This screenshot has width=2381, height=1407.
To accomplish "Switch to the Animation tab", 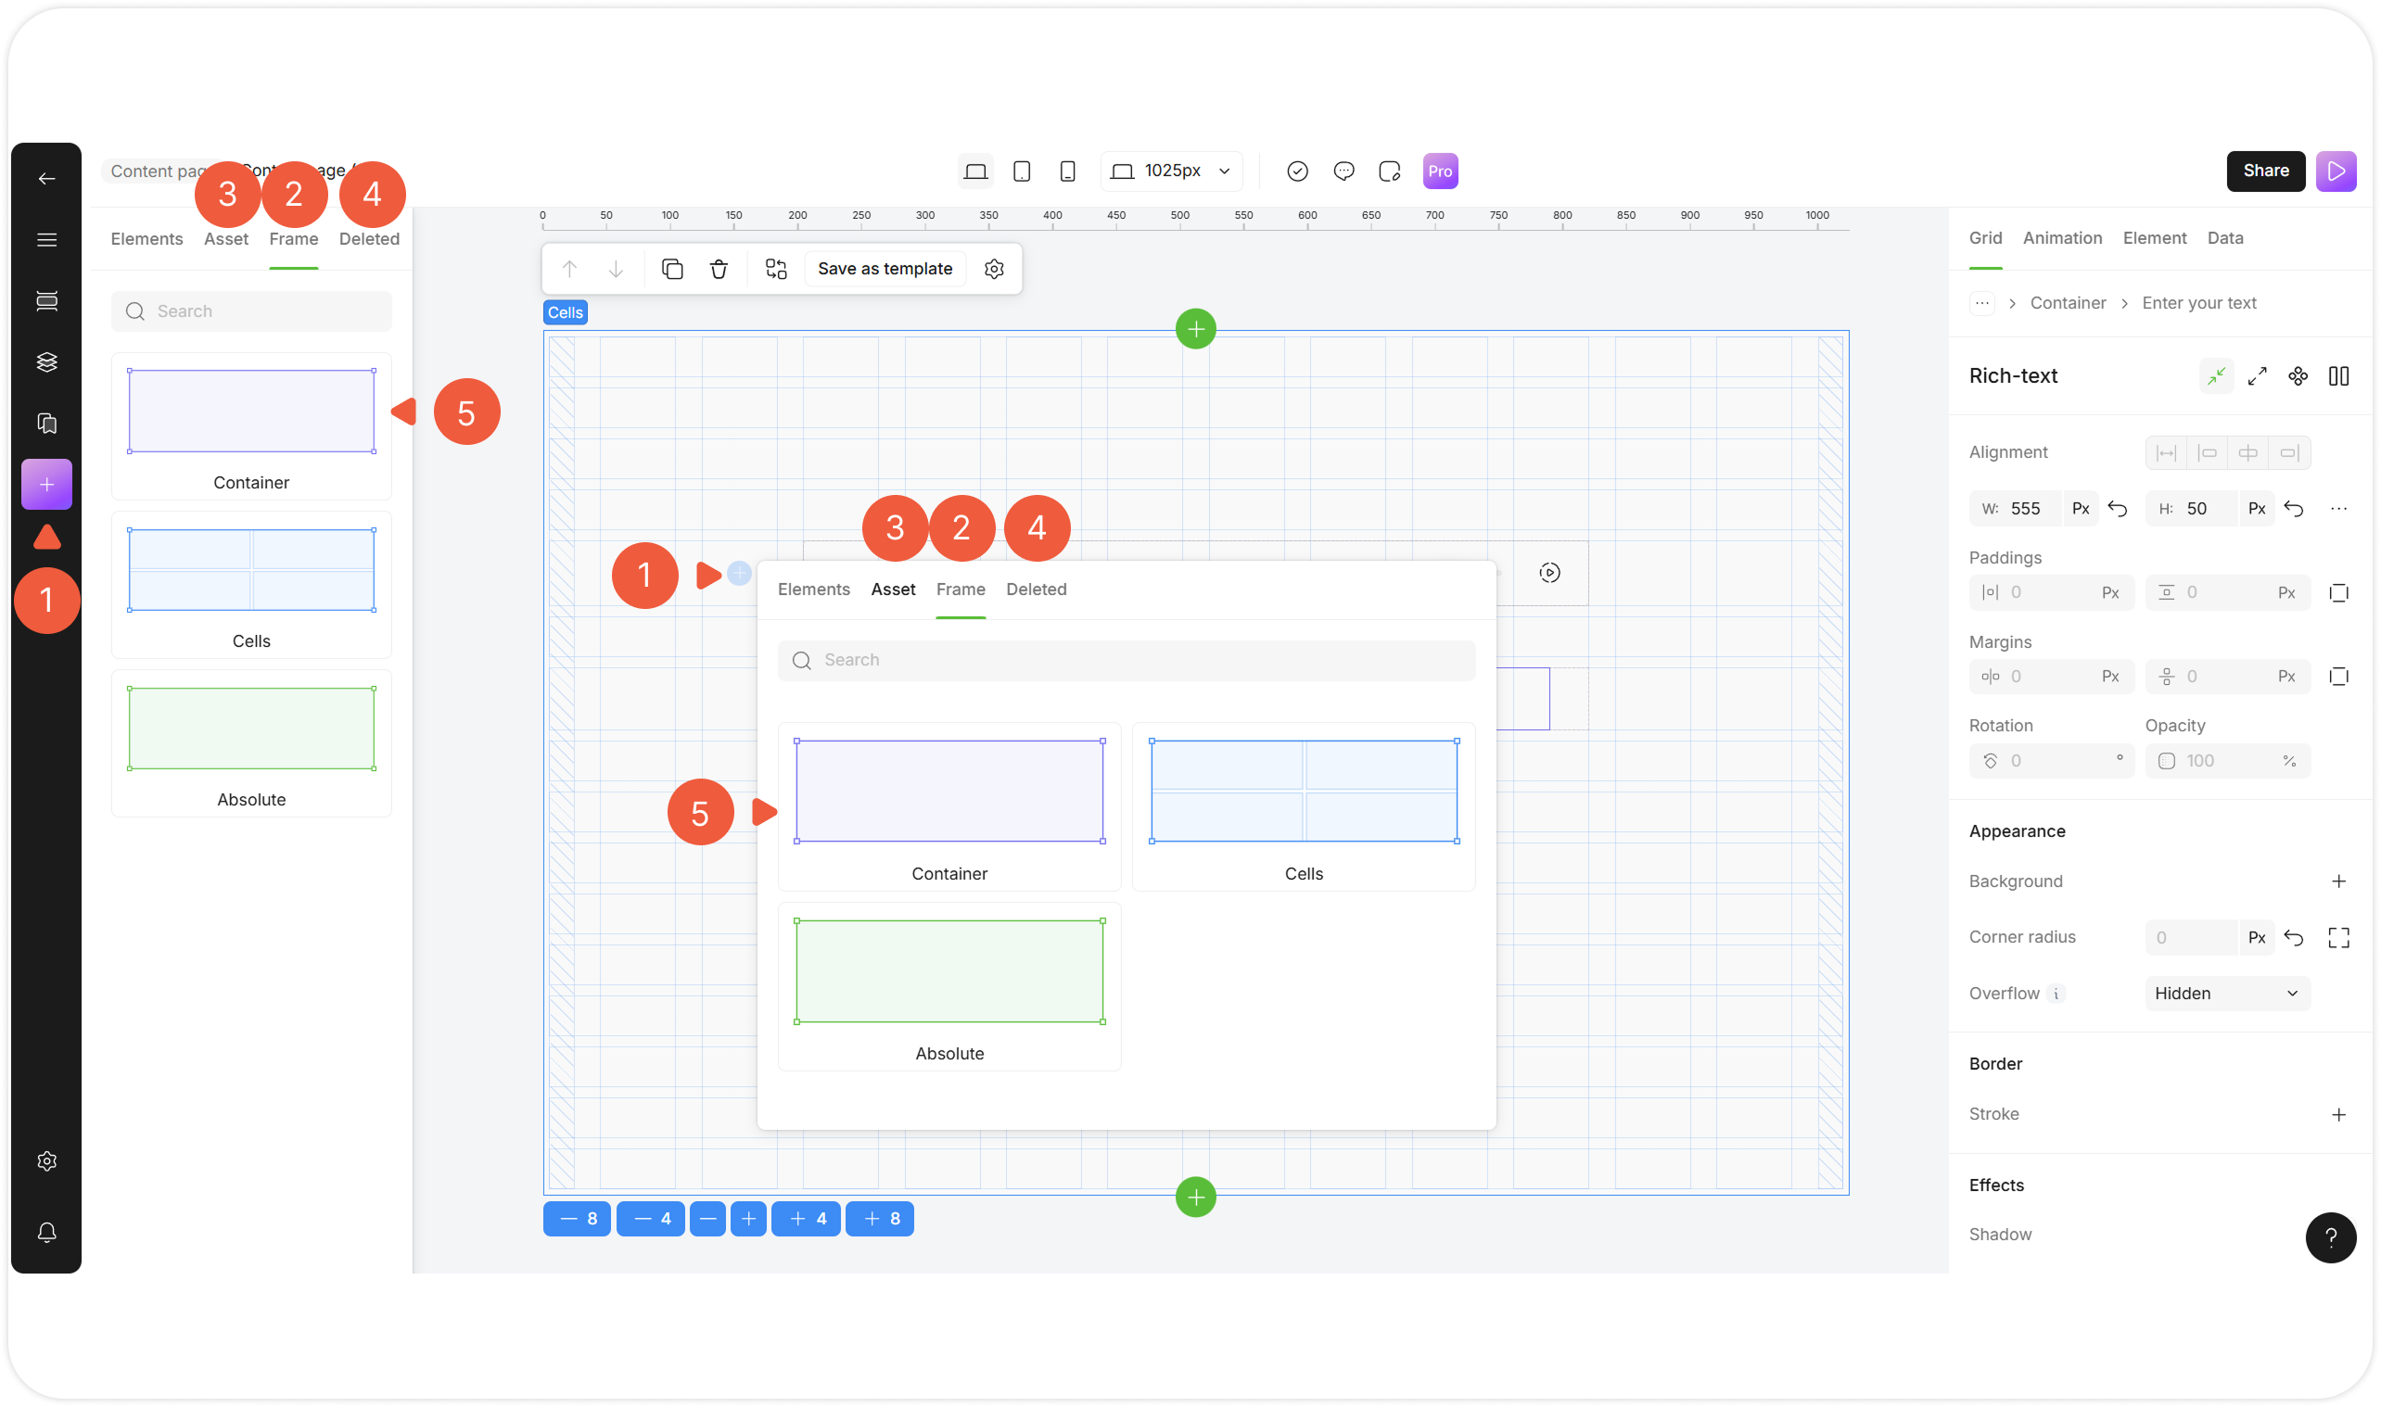I will tap(2061, 239).
